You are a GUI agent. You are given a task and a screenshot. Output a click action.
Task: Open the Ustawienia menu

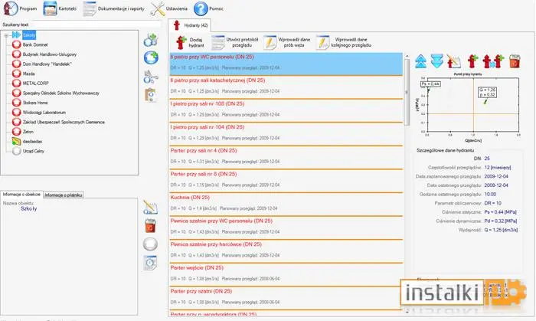click(x=169, y=8)
